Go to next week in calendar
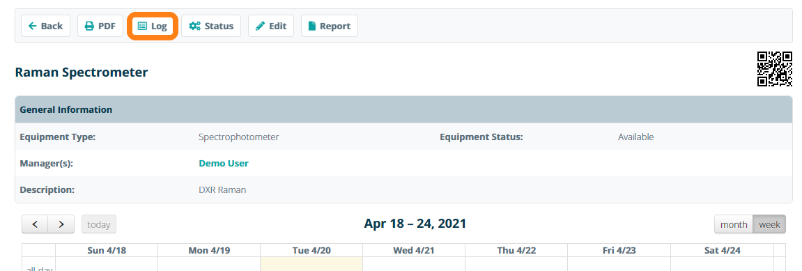 click(x=61, y=224)
